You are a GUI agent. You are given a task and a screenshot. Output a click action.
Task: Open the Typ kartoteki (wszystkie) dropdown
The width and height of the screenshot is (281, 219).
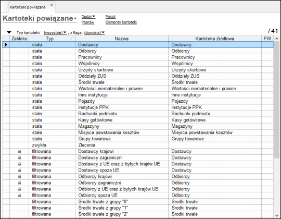click(55, 33)
